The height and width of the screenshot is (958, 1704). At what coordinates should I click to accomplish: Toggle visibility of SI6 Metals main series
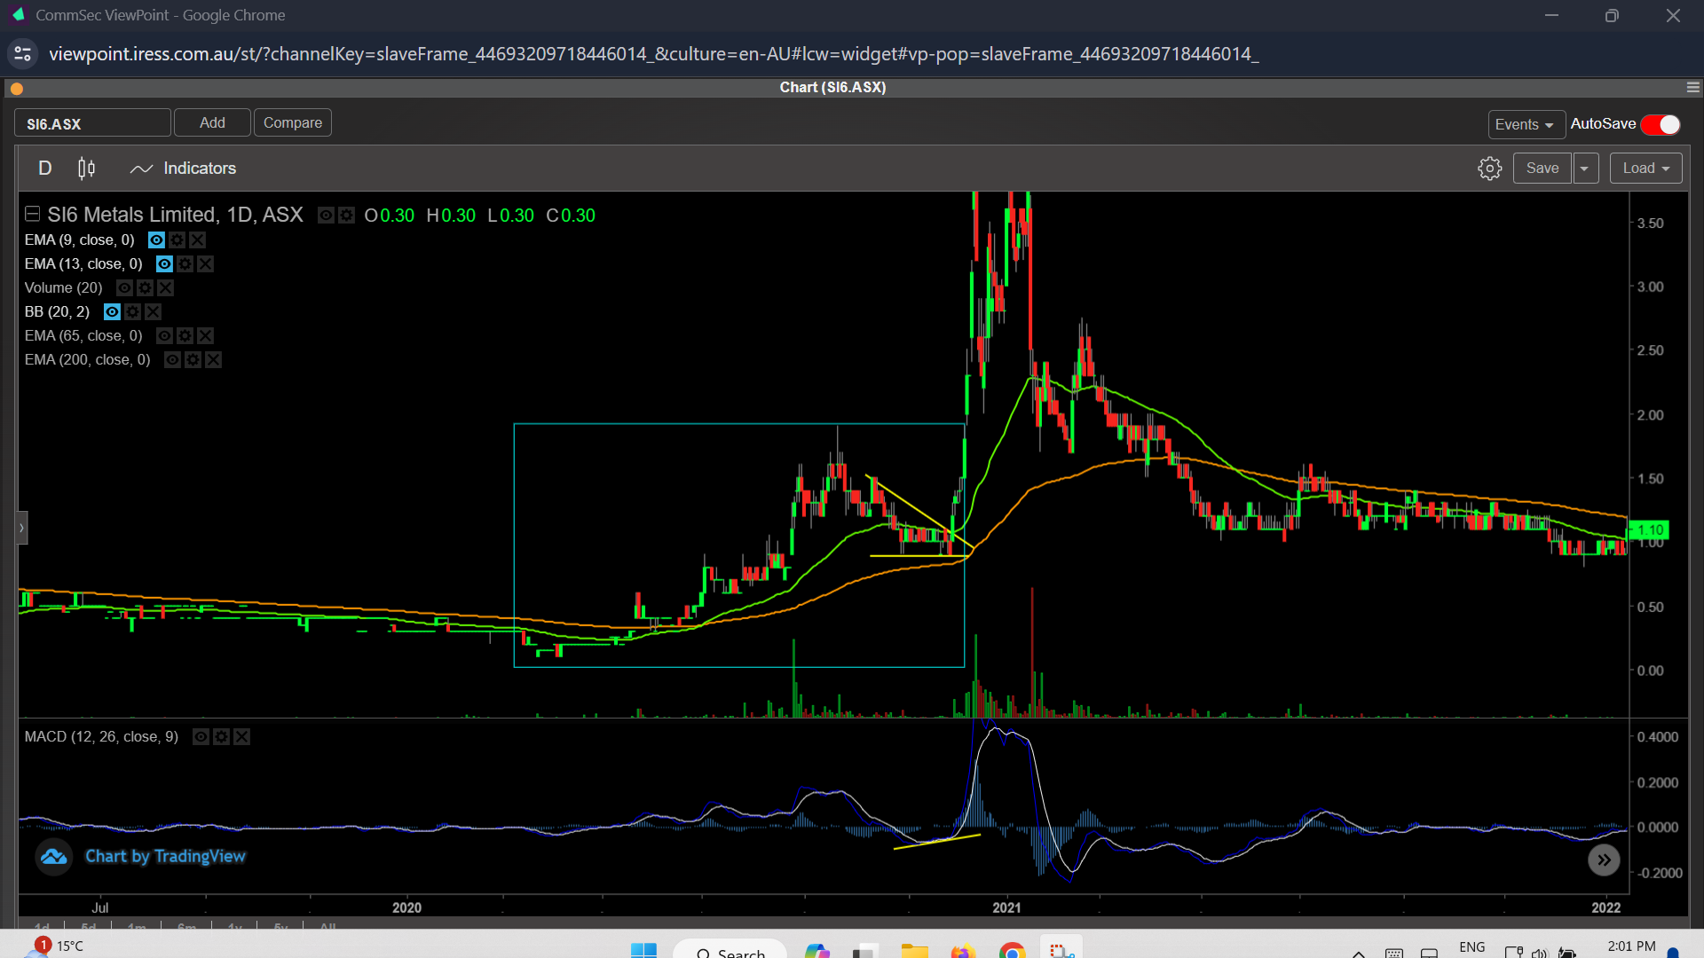tap(326, 216)
